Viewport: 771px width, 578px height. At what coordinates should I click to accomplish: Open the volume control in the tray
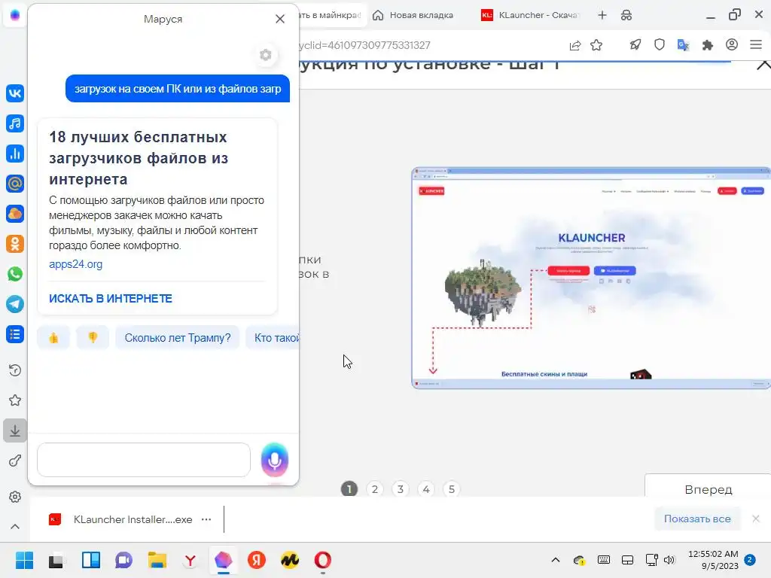pos(669,560)
